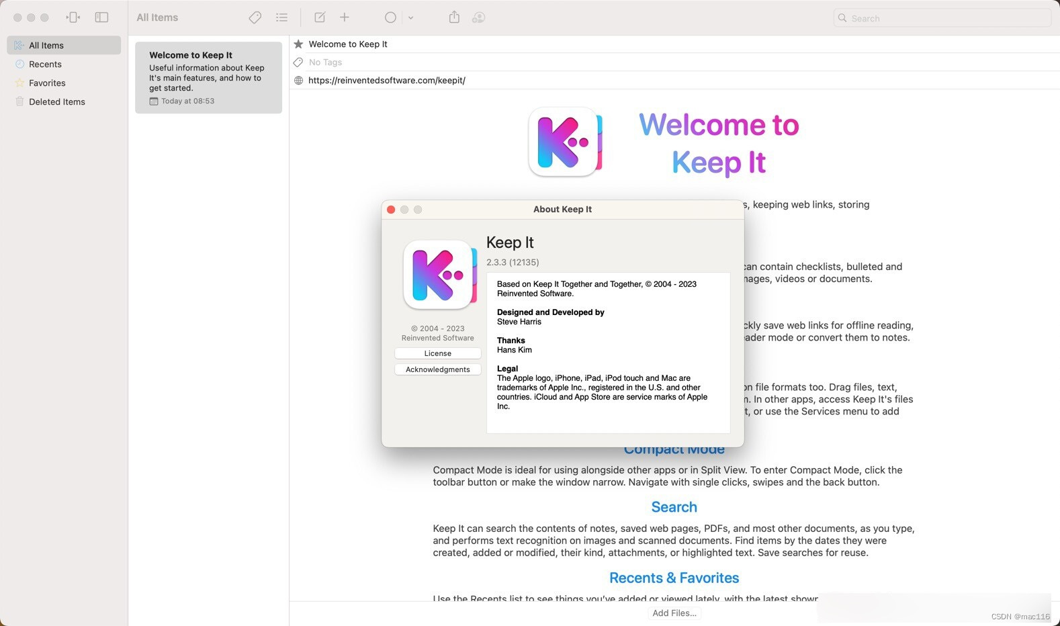Click the Acknowledgments button in About window
Viewport: 1060px width, 626px height.
(x=438, y=369)
